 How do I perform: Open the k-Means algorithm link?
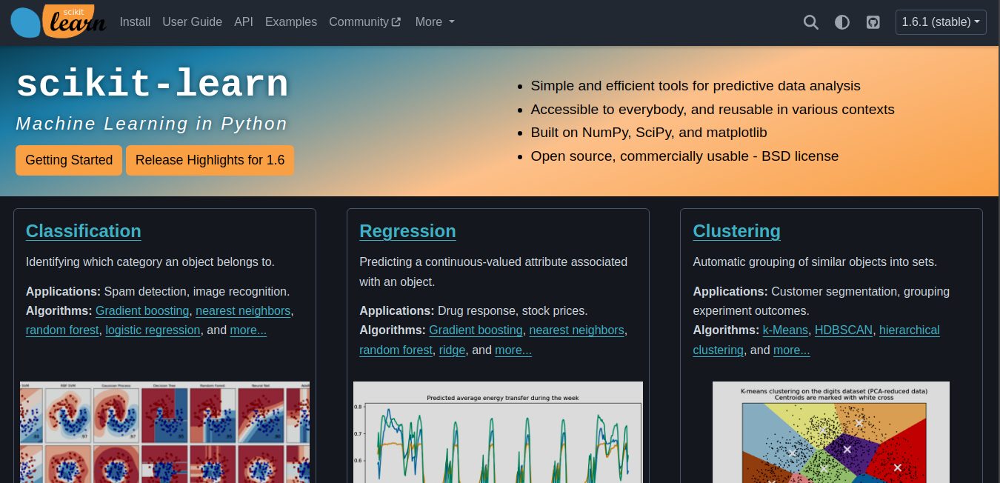[x=785, y=330]
